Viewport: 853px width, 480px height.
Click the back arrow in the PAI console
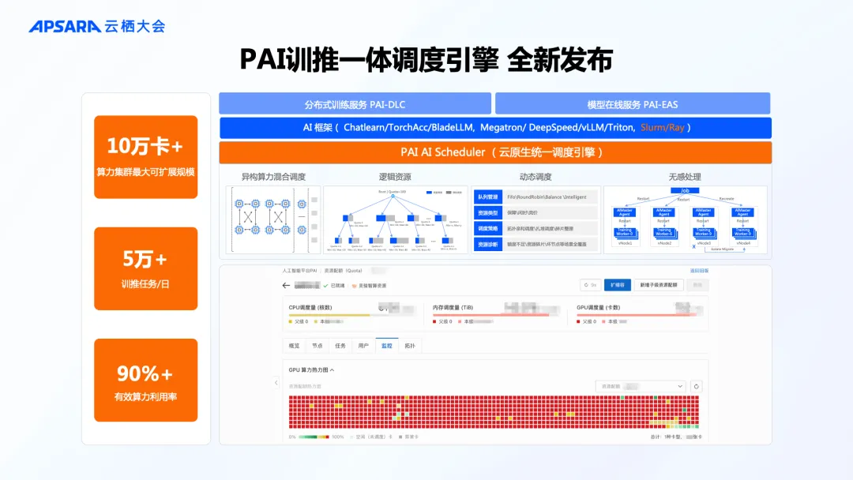pyautogui.click(x=286, y=285)
